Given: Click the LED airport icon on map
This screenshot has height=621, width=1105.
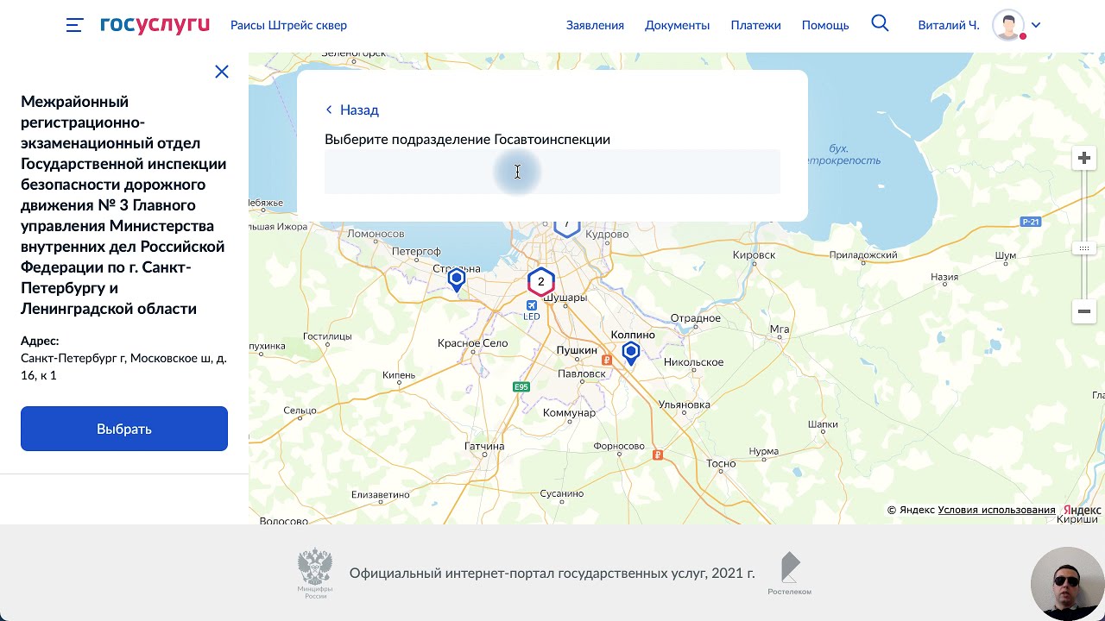Looking at the screenshot, I should (x=532, y=305).
